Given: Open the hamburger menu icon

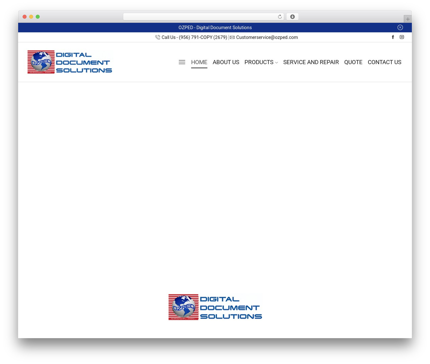Looking at the screenshot, I should [182, 62].
